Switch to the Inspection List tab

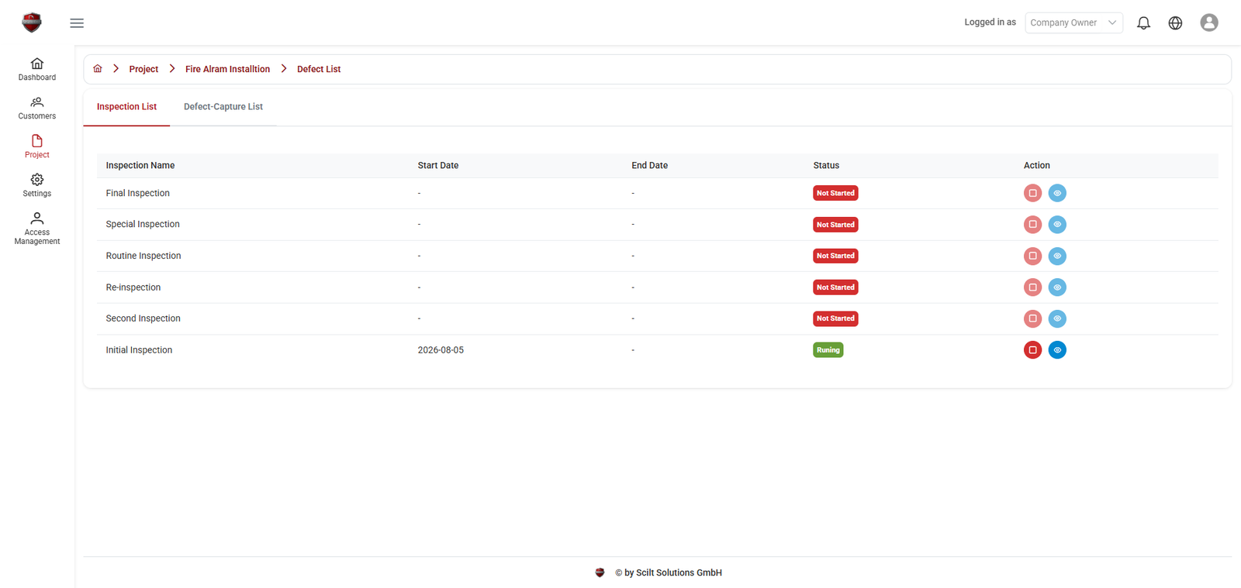click(x=126, y=107)
